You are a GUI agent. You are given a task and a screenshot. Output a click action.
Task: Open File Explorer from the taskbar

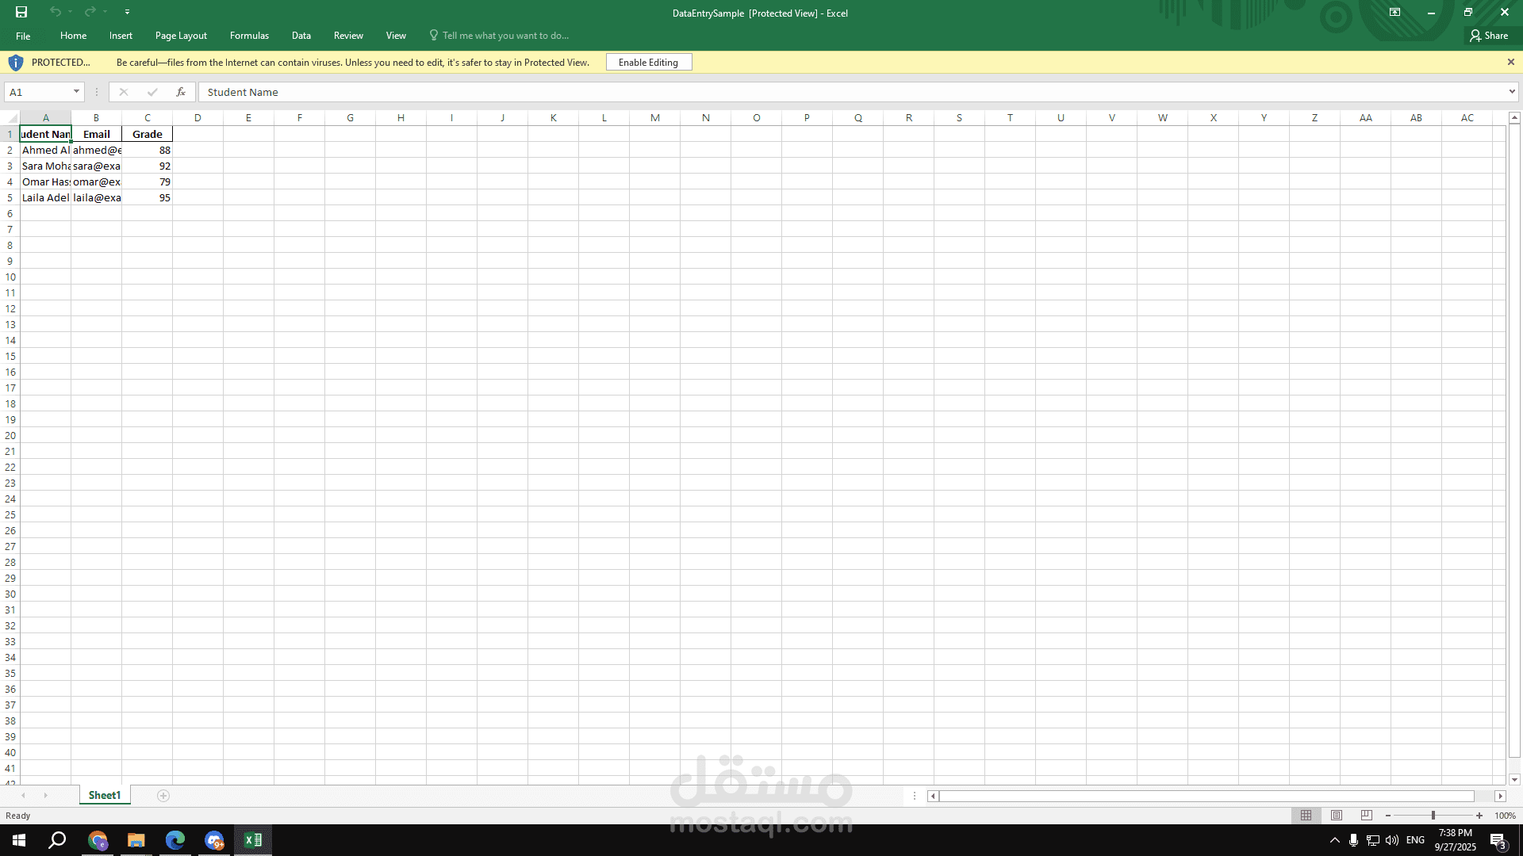(x=136, y=840)
